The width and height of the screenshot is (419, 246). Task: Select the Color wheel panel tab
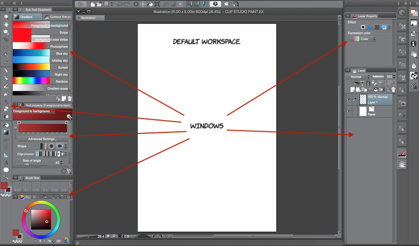pyautogui.click(x=24, y=197)
